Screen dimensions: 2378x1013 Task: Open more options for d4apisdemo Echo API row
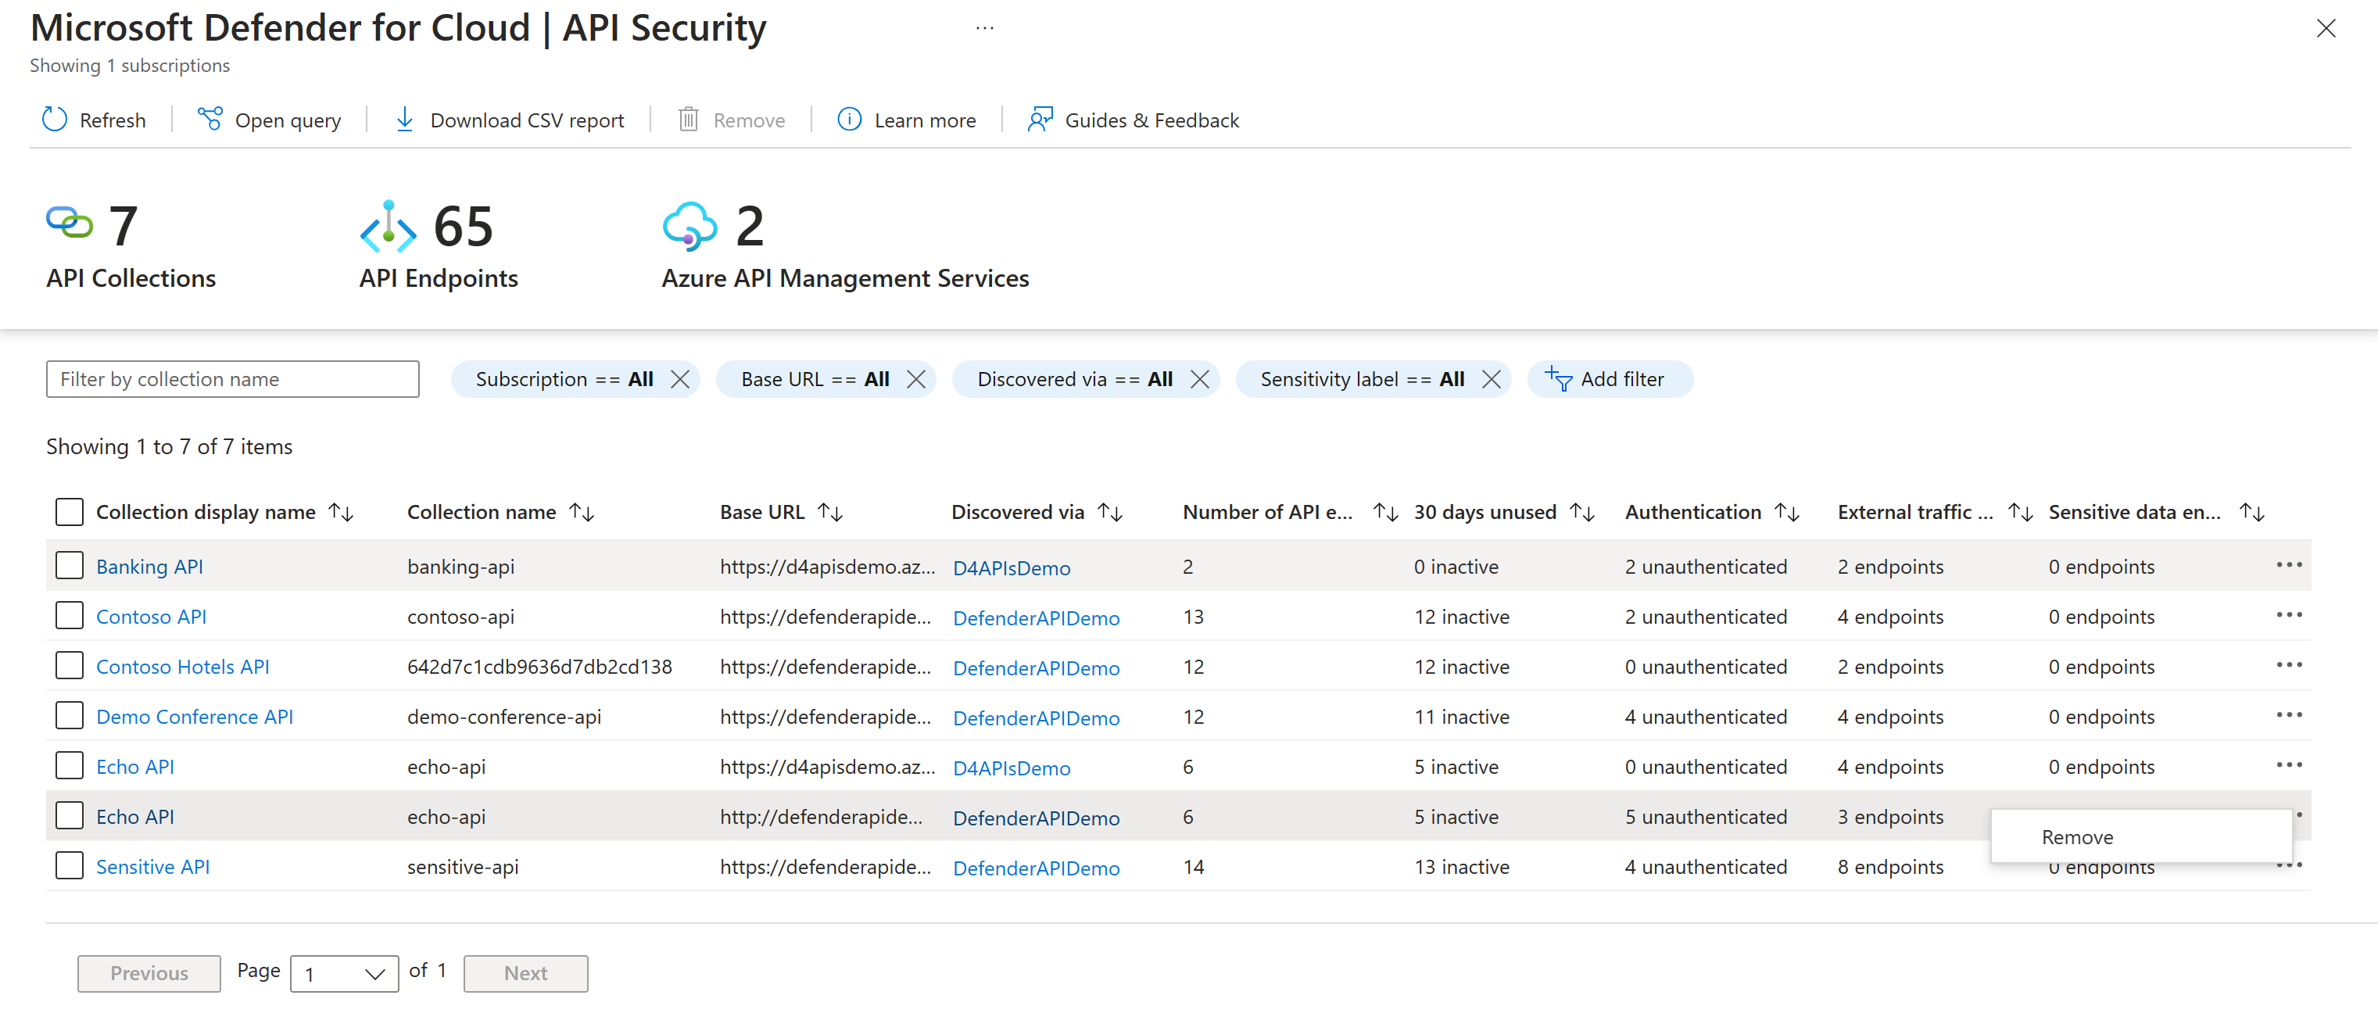[x=2290, y=764]
